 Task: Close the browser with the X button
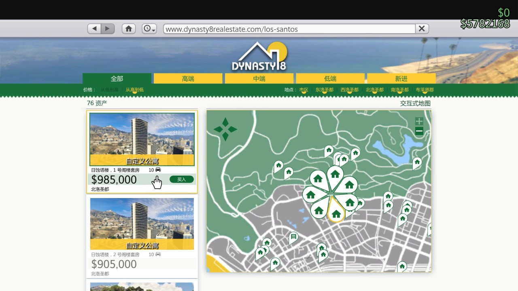click(x=422, y=29)
